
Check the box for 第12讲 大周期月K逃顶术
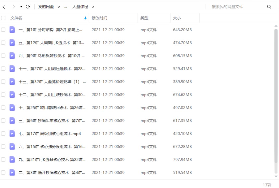[3, 43]
